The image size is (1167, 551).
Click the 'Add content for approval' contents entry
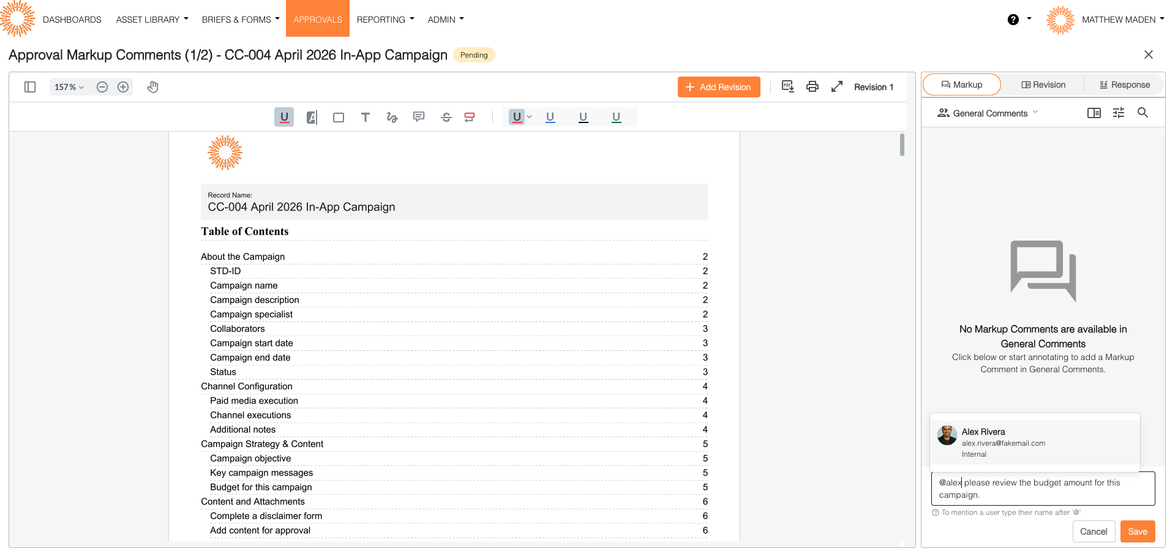[x=260, y=530]
